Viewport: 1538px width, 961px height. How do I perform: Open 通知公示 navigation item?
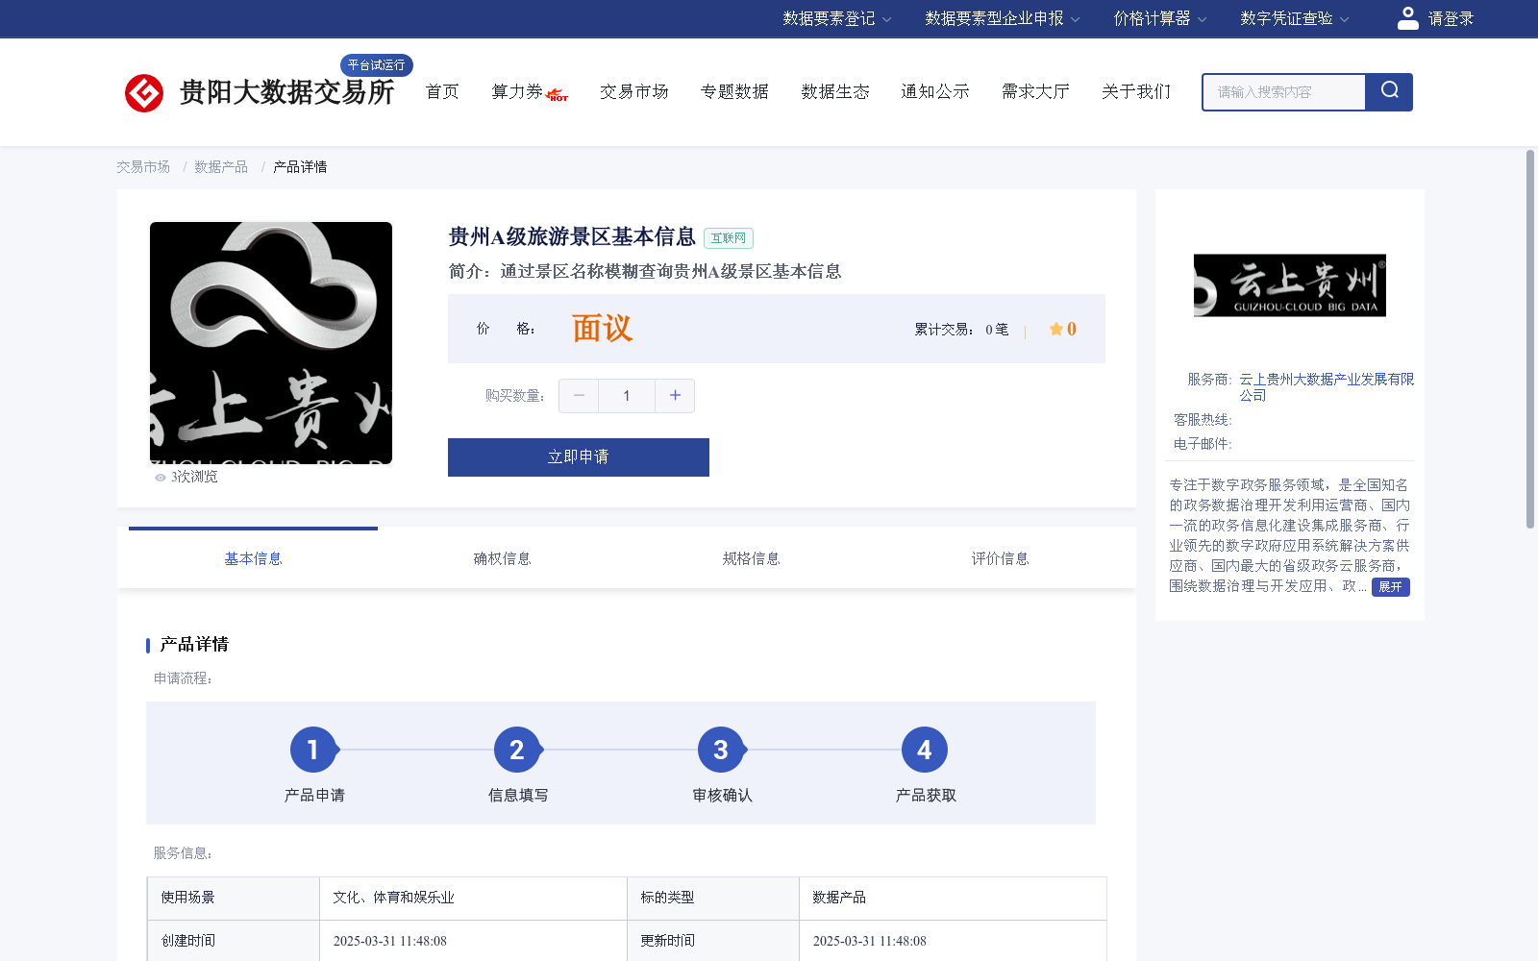[x=935, y=91]
